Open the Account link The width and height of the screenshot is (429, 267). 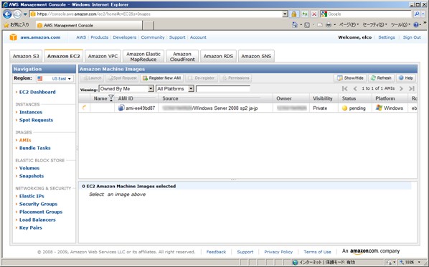tap(198, 37)
